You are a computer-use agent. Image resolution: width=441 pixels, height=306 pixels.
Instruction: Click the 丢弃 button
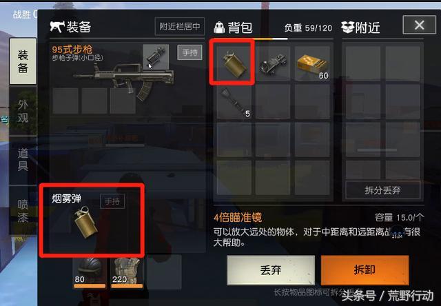click(x=271, y=270)
